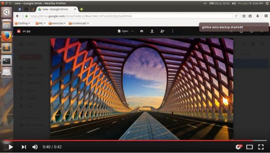
Task: Launch Firefox from Ubuntu launcher
Action: coord(7,36)
